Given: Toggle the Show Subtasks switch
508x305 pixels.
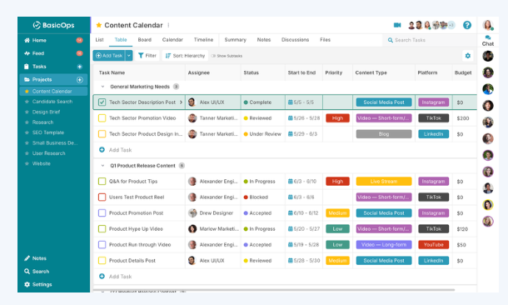Looking at the screenshot, I should point(213,56).
